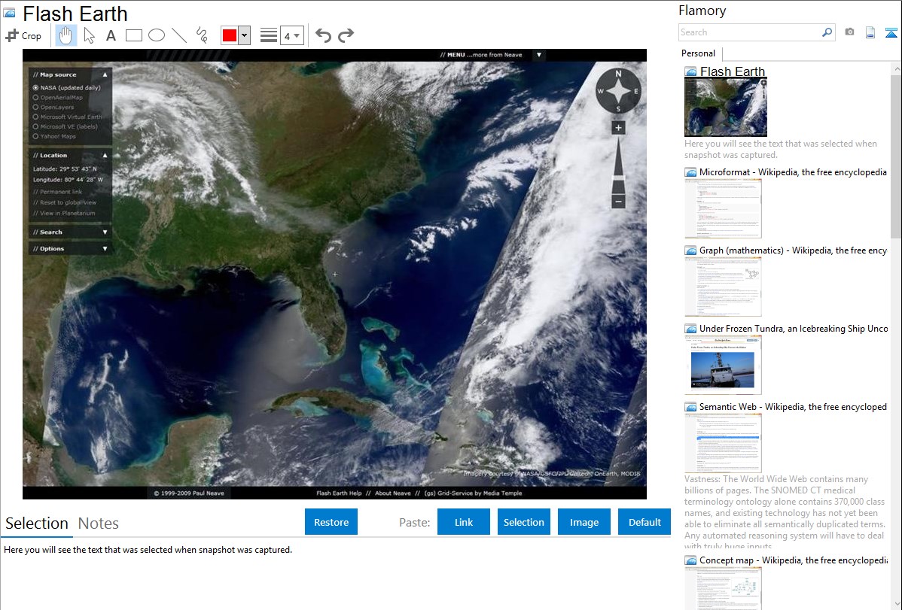Select Yahoo! Maps map source

(55, 136)
